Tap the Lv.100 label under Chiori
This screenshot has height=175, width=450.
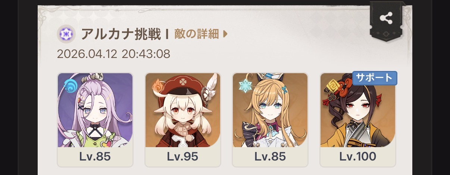pos(357,156)
